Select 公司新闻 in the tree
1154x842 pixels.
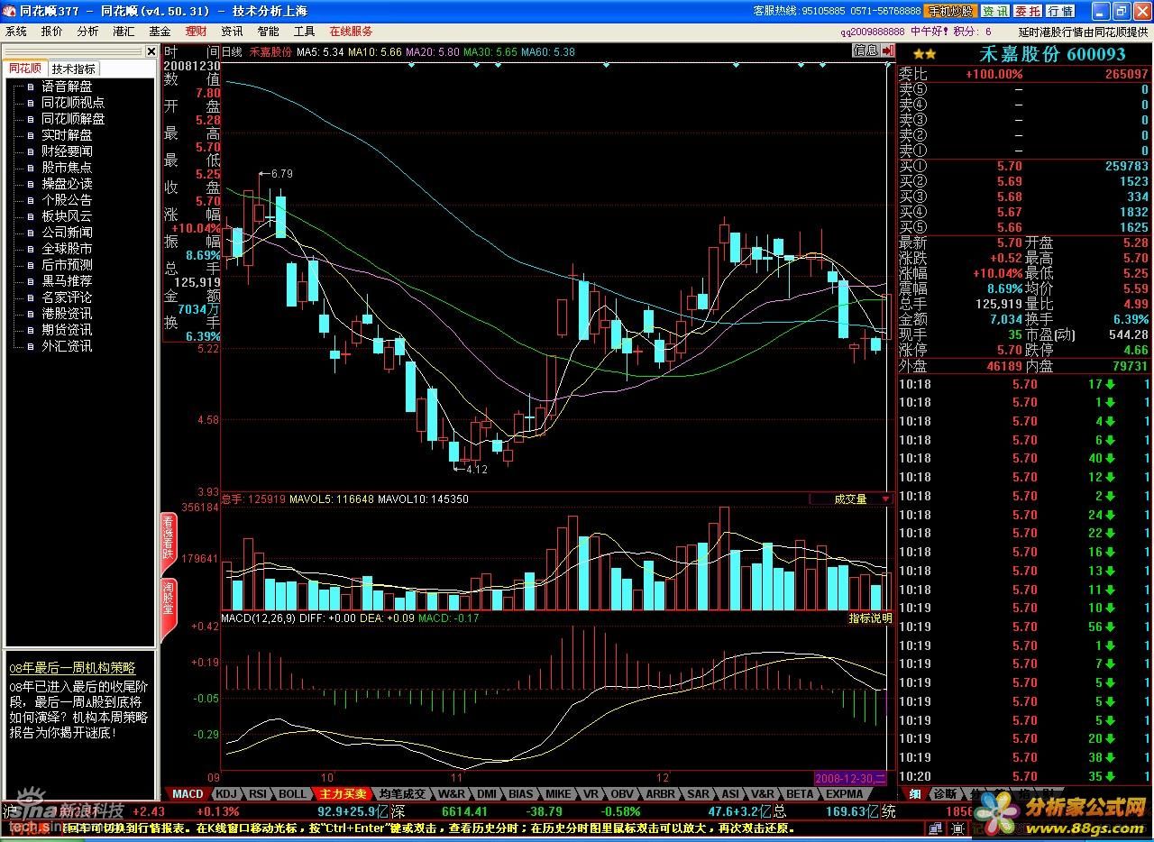[x=67, y=233]
